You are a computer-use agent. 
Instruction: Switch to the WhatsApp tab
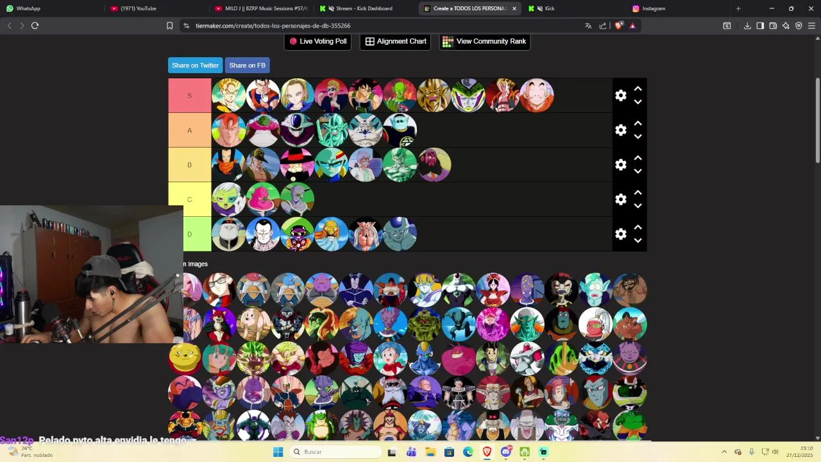pyautogui.click(x=51, y=8)
